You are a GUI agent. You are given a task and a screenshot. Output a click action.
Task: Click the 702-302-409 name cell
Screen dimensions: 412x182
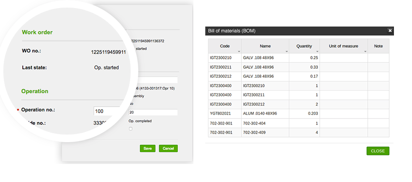coord(265,132)
